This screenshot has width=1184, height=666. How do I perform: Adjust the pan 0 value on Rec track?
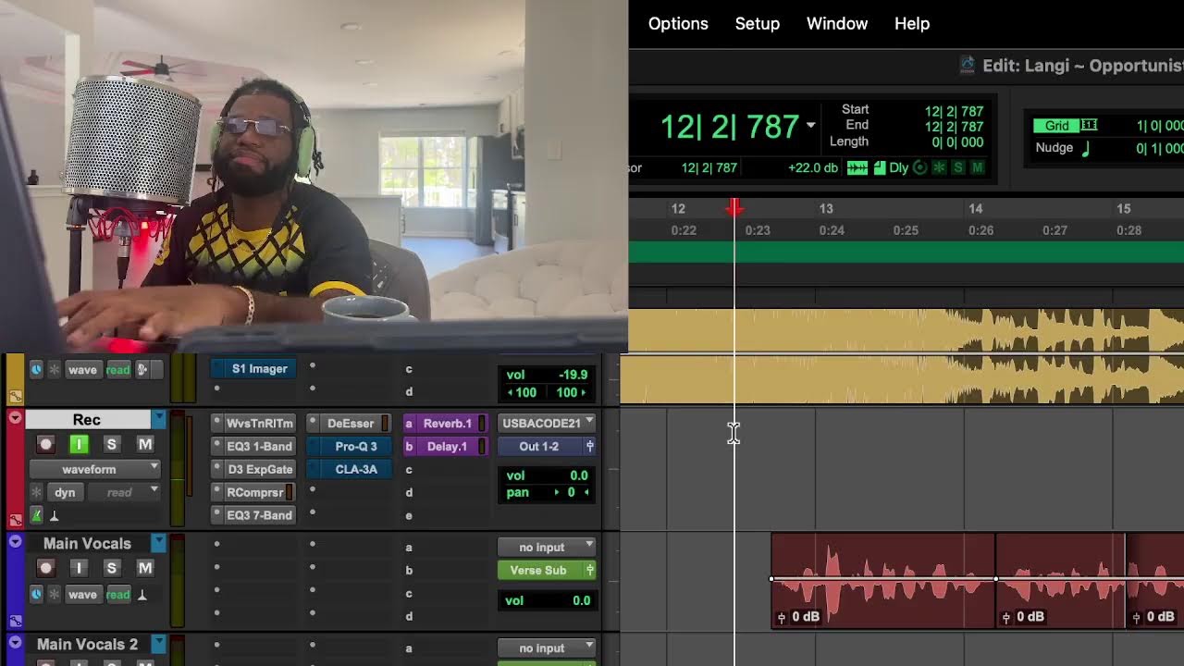click(x=570, y=492)
